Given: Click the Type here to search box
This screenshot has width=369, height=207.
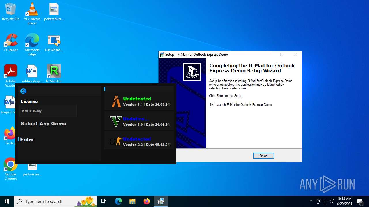Looking at the screenshot, I should click(x=55, y=201).
